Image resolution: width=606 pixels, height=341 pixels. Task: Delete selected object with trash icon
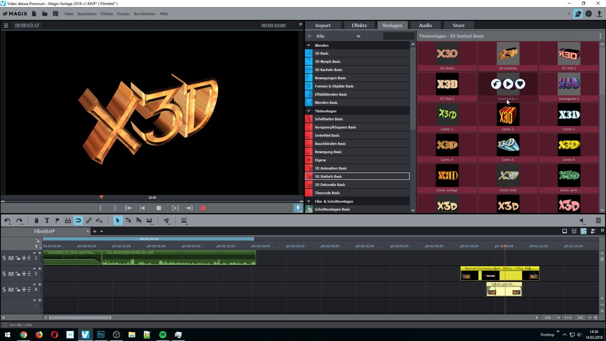click(36, 221)
